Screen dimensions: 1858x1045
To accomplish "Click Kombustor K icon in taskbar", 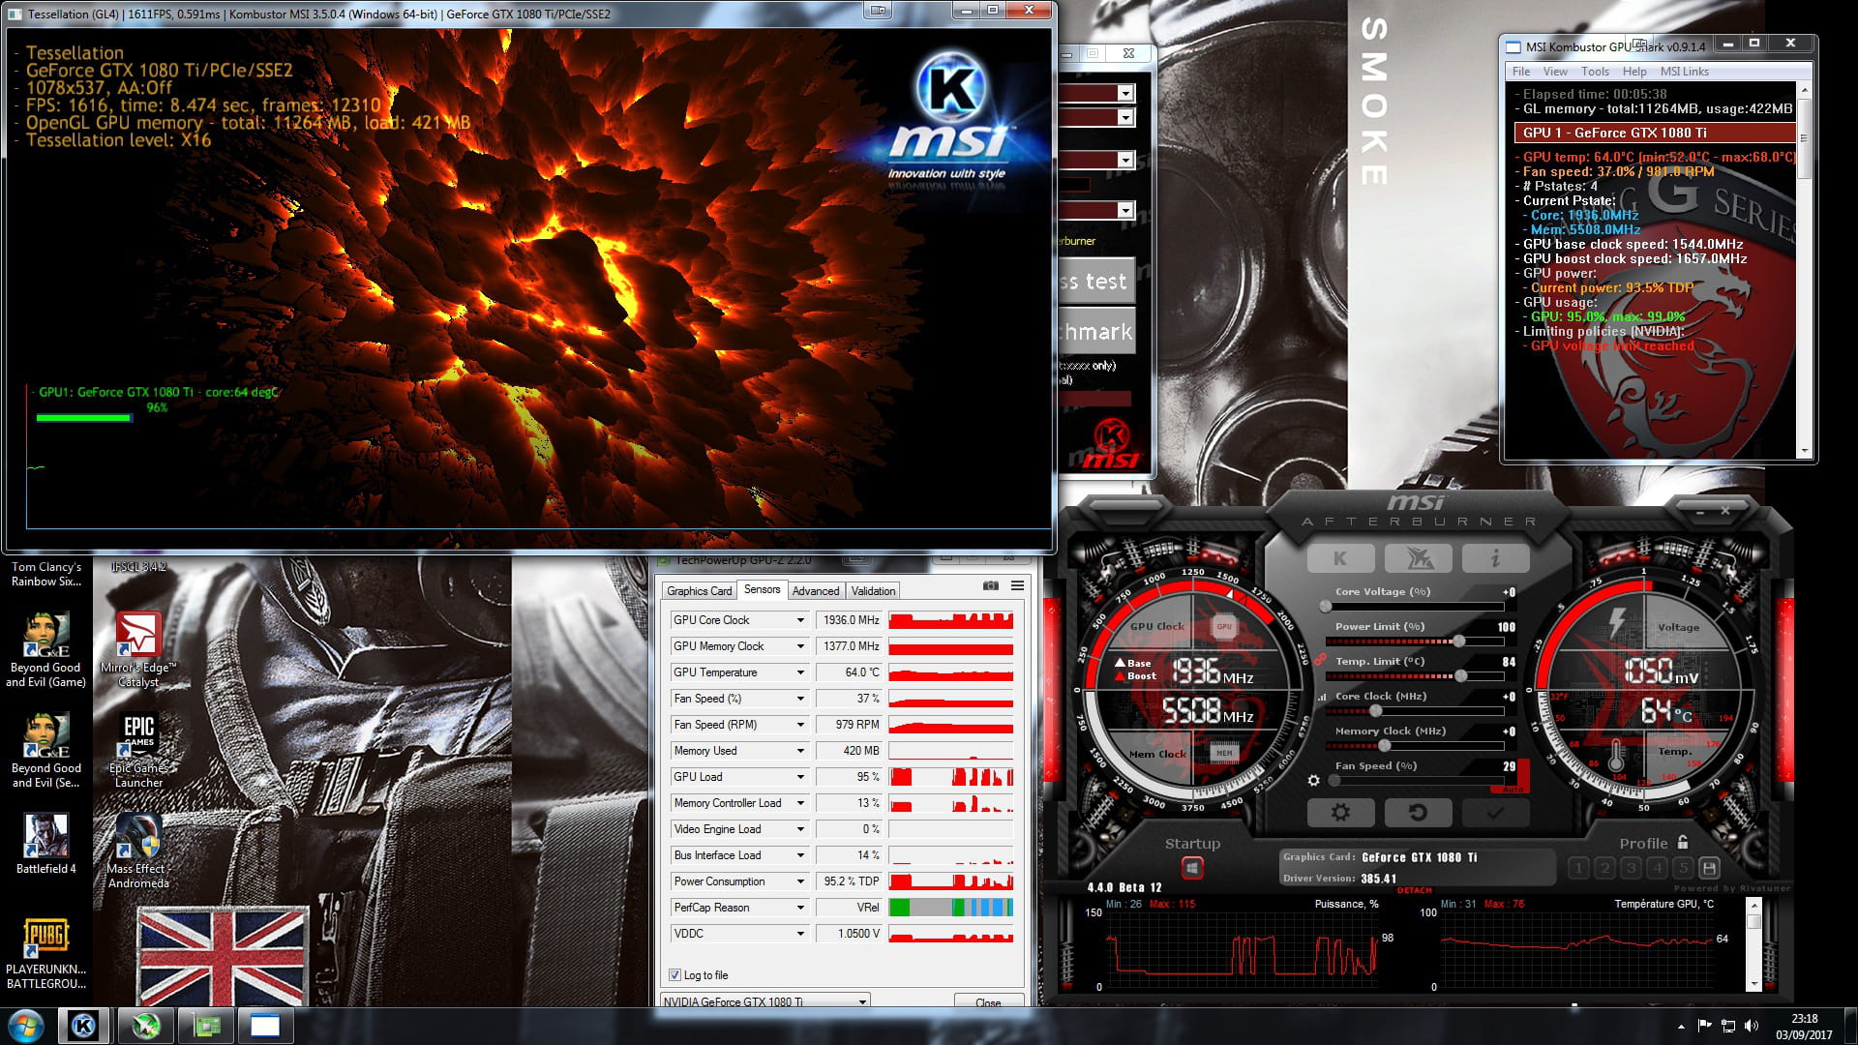I will (84, 1026).
